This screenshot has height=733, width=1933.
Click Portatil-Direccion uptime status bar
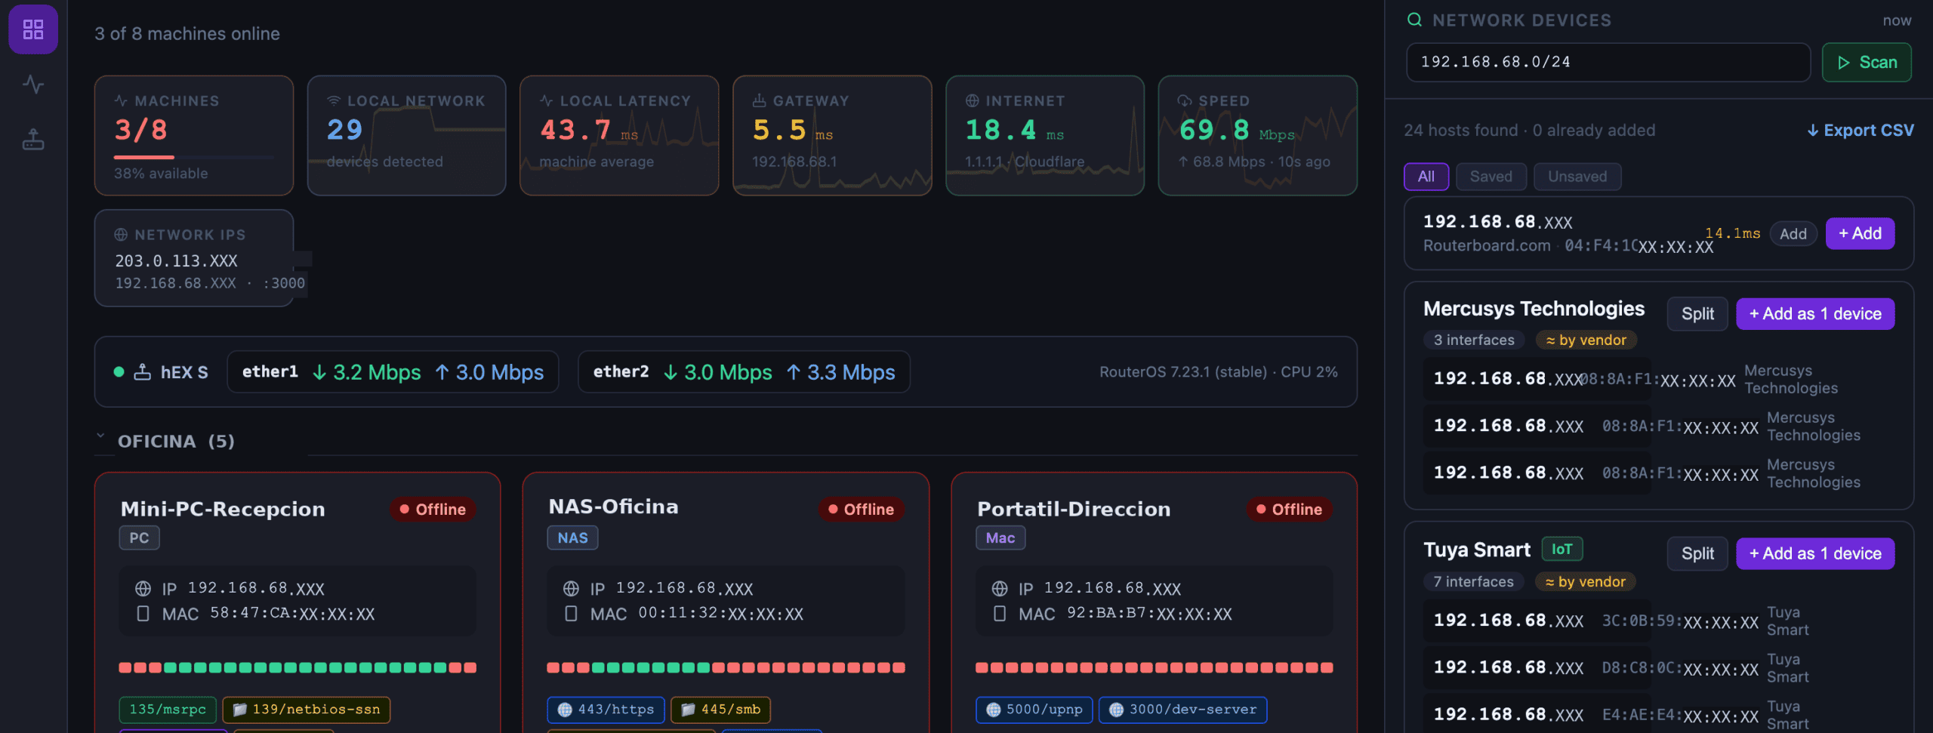[1155, 667]
